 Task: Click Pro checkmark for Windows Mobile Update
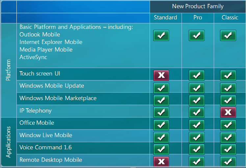197,88
